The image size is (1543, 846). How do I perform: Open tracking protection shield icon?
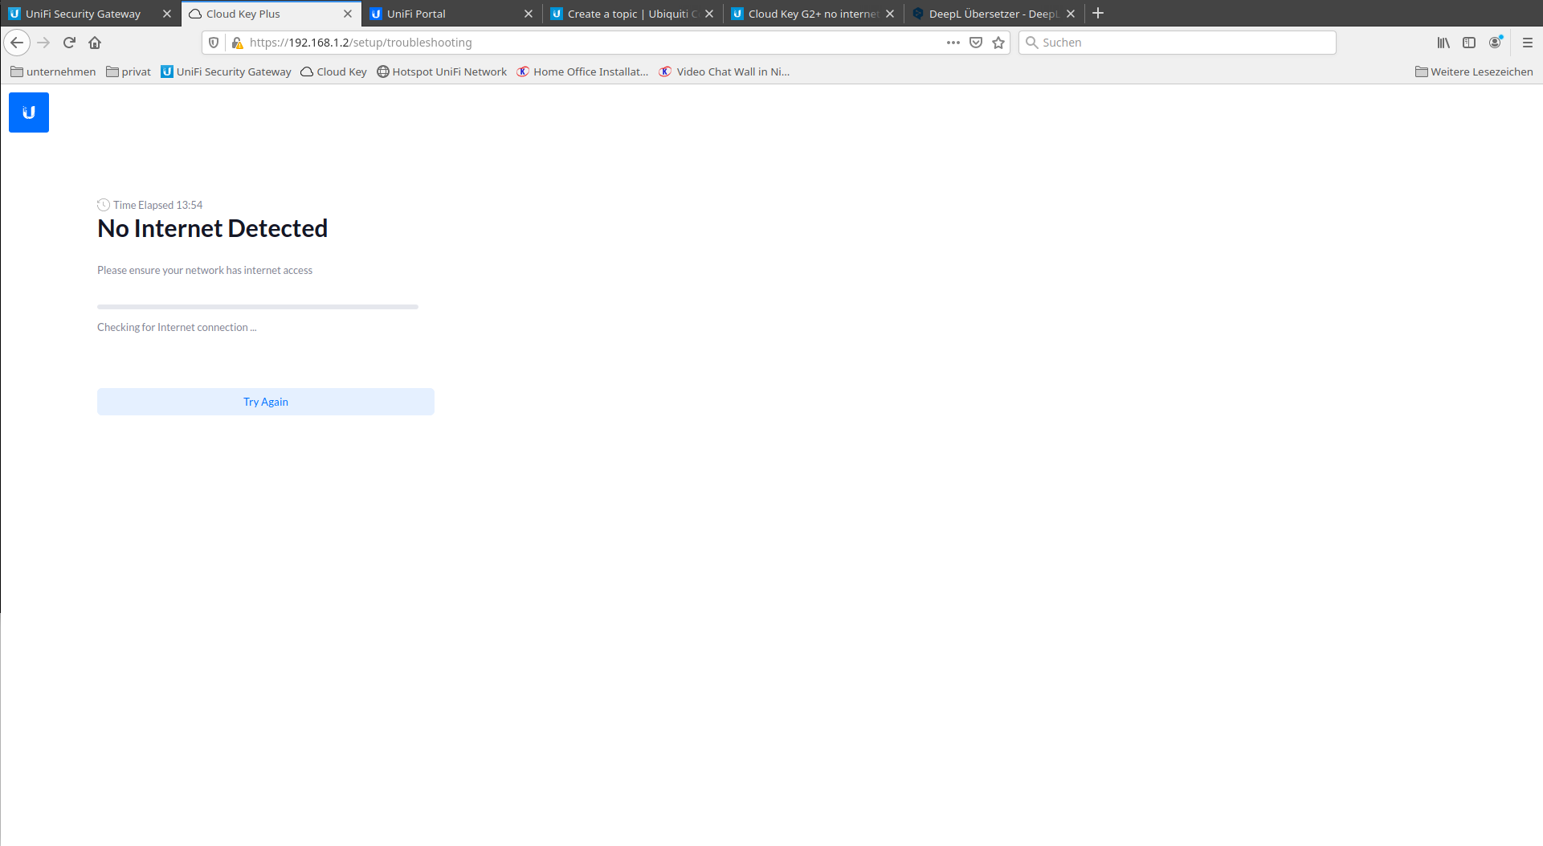tap(214, 43)
